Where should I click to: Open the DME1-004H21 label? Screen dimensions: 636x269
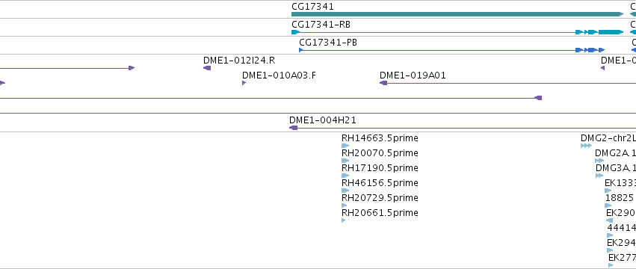coord(323,120)
